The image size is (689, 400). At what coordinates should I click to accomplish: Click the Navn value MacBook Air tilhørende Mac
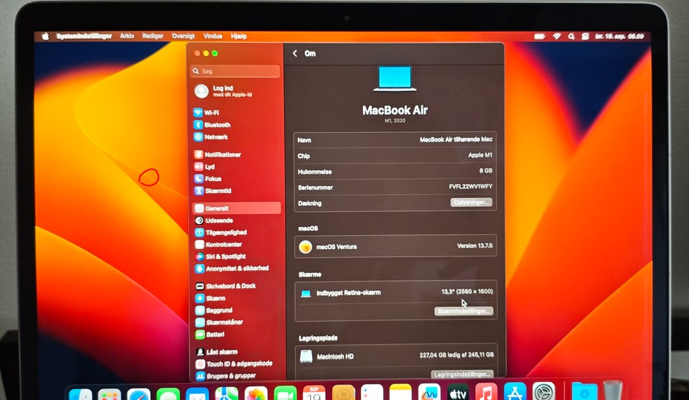(x=456, y=139)
